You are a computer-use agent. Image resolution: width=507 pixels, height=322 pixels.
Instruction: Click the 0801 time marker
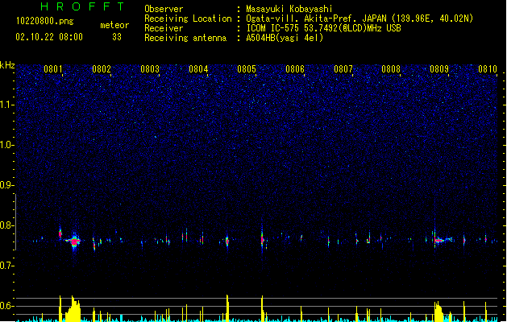(x=53, y=69)
